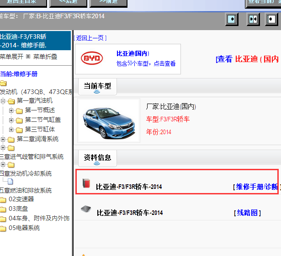Select 04车身、附件及内外饰 in the tree
This screenshot has height=256, width=281.
tap(39, 218)
